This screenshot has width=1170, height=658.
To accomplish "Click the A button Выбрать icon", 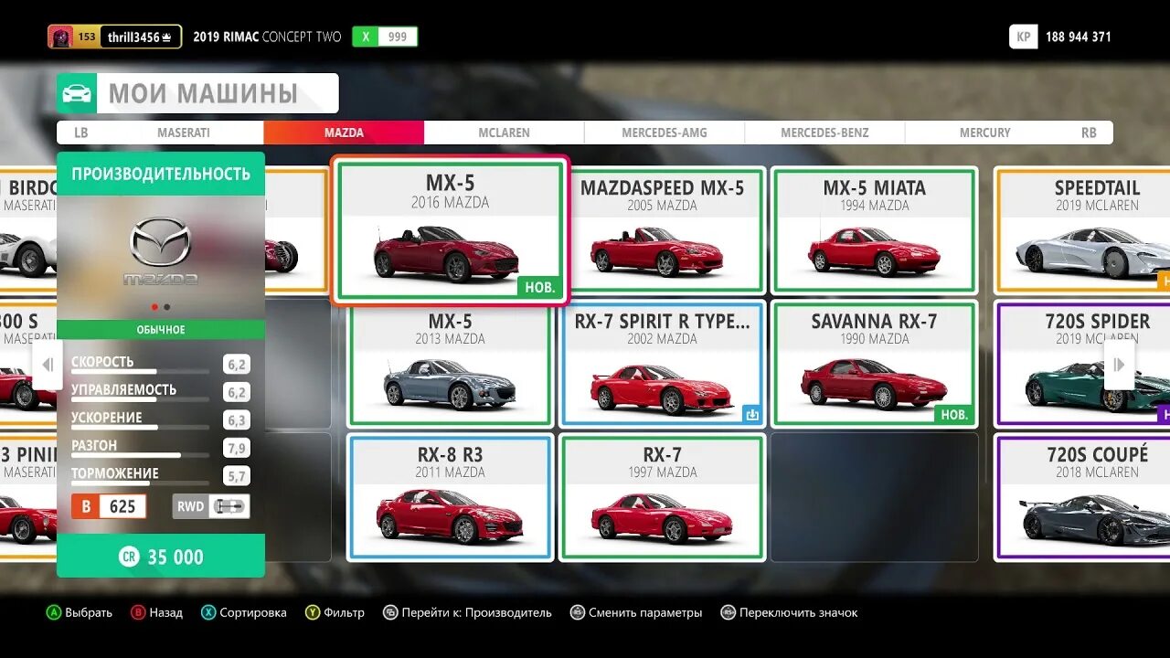I will click(x=54, y=612).
